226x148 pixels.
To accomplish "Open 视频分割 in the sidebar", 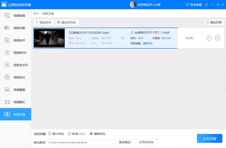I will [x=16, y=28].
